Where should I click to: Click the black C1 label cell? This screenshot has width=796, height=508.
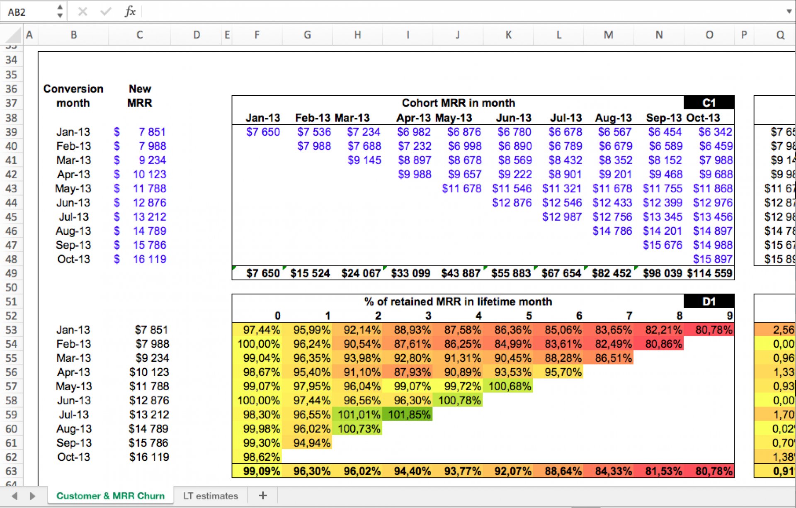(709, 102)
